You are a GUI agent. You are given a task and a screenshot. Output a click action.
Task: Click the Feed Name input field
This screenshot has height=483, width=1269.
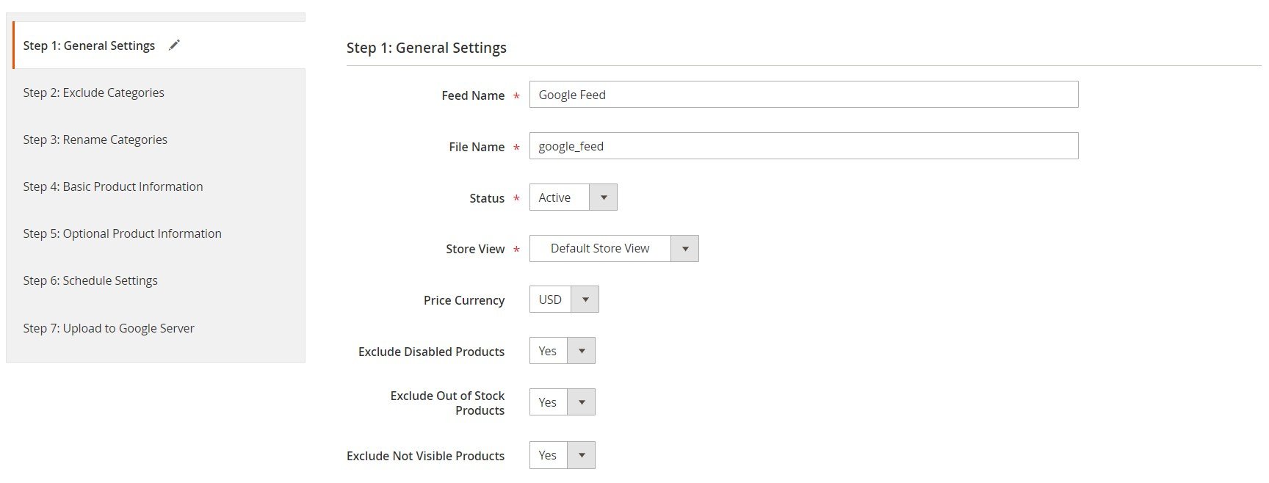tap(803, 95)
